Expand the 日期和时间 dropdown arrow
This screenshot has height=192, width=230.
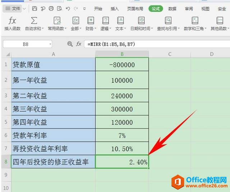coord(152,28)
